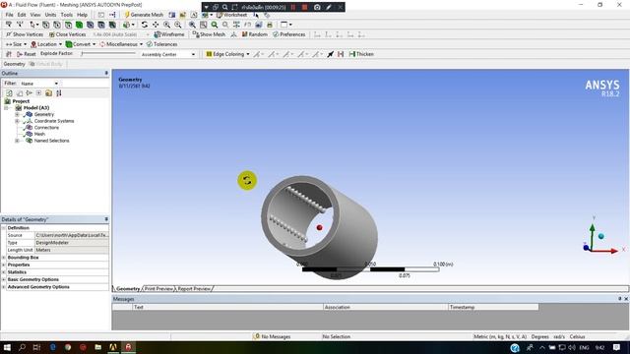Click the Random colors button
This screenshot has height=354, width=630.
tap(254, 34)
